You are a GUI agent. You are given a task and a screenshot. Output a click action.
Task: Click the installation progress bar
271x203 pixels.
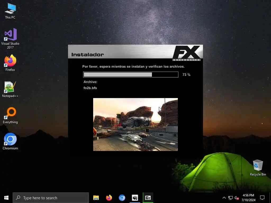[x=131, y=75]
